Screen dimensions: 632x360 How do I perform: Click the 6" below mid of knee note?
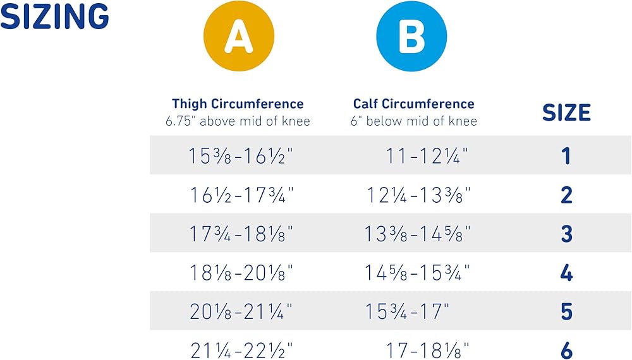click(413, 121)
